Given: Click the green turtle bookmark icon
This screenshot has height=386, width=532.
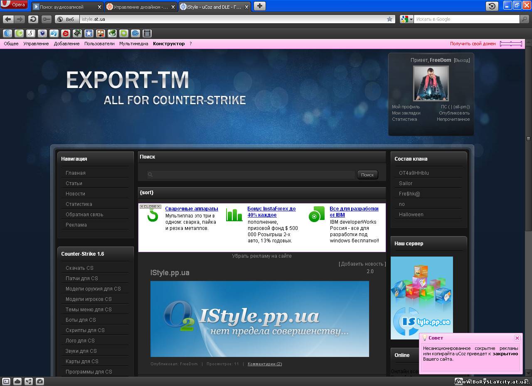Looking at the screenshot, I should pyautogui.click(x=77, y=34).
